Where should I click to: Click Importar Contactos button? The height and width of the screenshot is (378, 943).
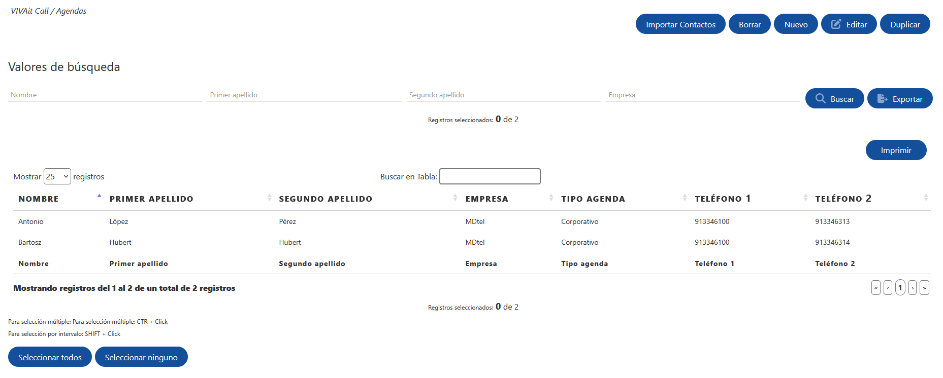tap(680, 24)
